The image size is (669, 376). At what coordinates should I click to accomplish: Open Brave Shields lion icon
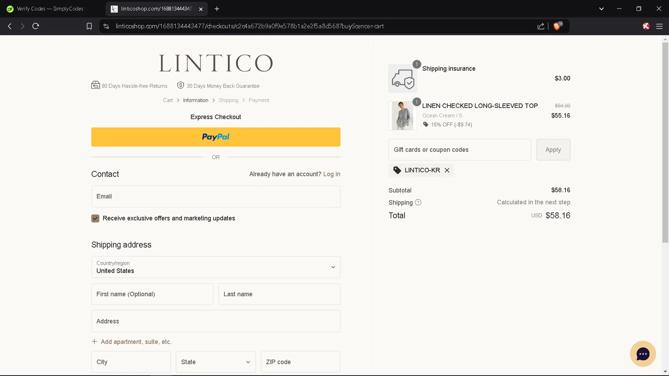click(x=557, y=26)
